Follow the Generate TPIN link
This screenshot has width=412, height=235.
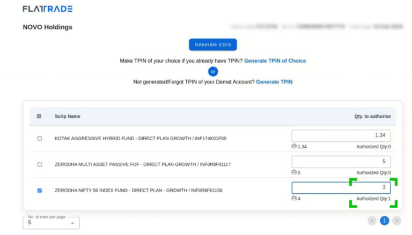274,82
